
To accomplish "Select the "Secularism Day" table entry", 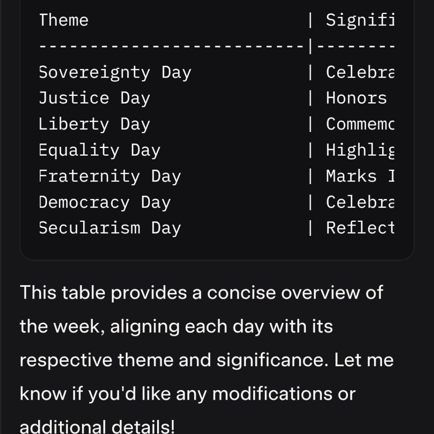I will pos(110,228).
